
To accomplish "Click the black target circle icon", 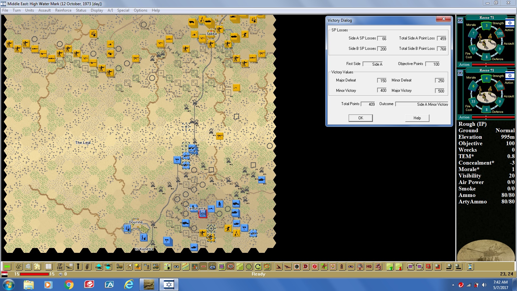I will (297, 266).
